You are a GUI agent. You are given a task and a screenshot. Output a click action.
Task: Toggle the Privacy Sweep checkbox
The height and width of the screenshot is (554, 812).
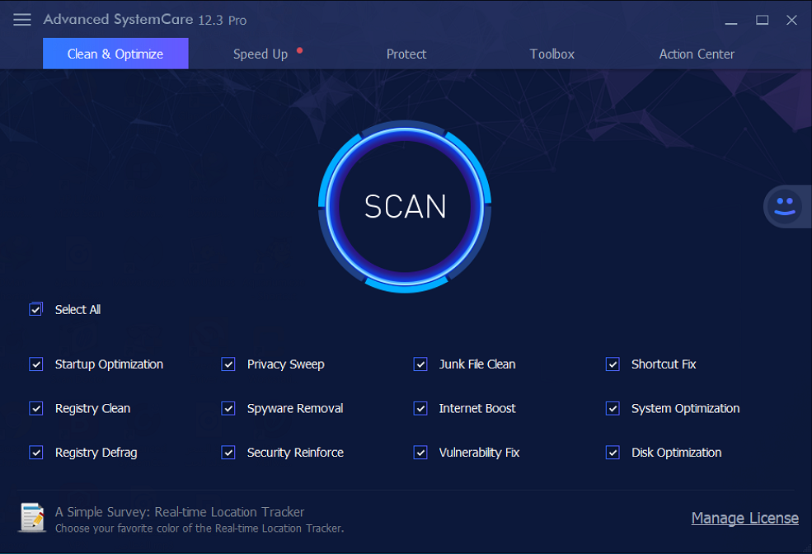click(x=228, y=364)
